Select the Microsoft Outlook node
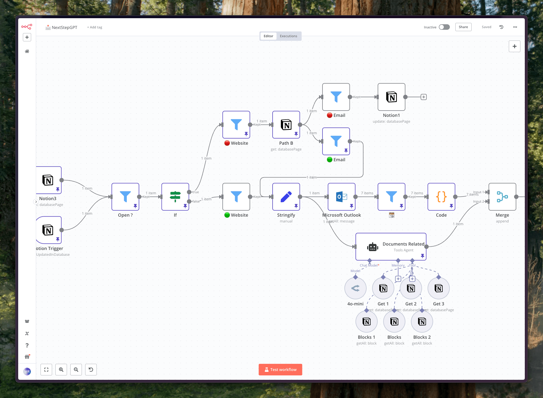Viewport: 543px width, 398px height. coord(342,197)
